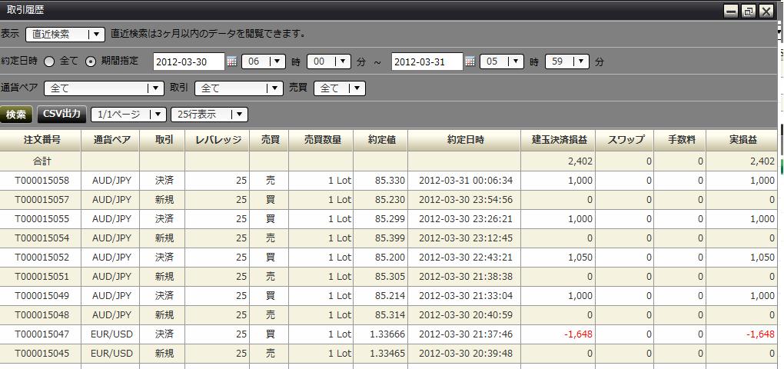This screenshot has height=369, width=784.
Task: Minimize the 取引履歴 window
Action: coord(731,11)
